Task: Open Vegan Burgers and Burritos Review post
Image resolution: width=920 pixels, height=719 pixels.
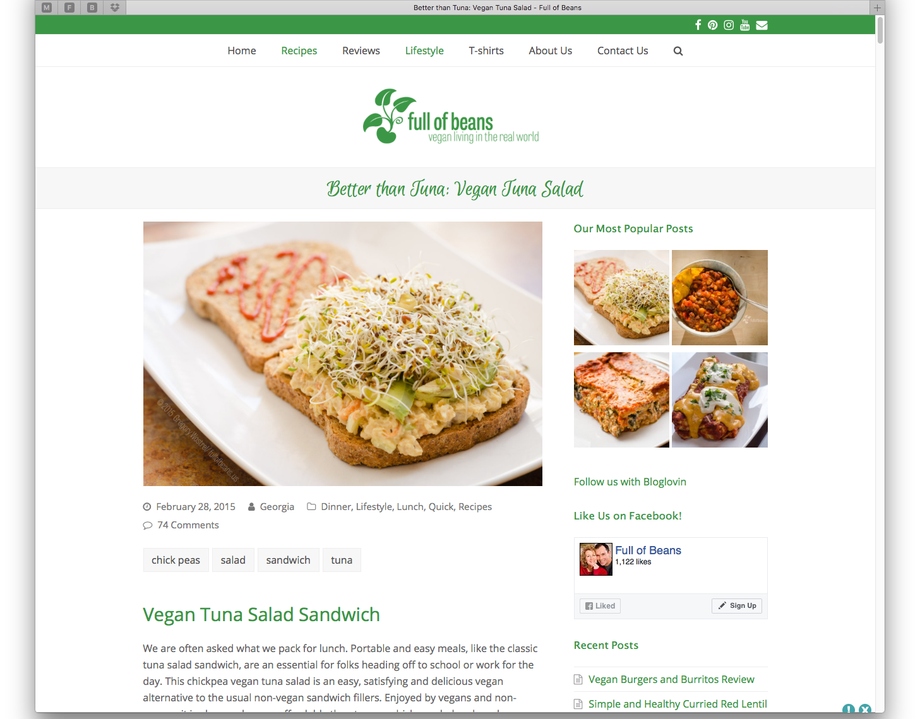Action: 671,679
